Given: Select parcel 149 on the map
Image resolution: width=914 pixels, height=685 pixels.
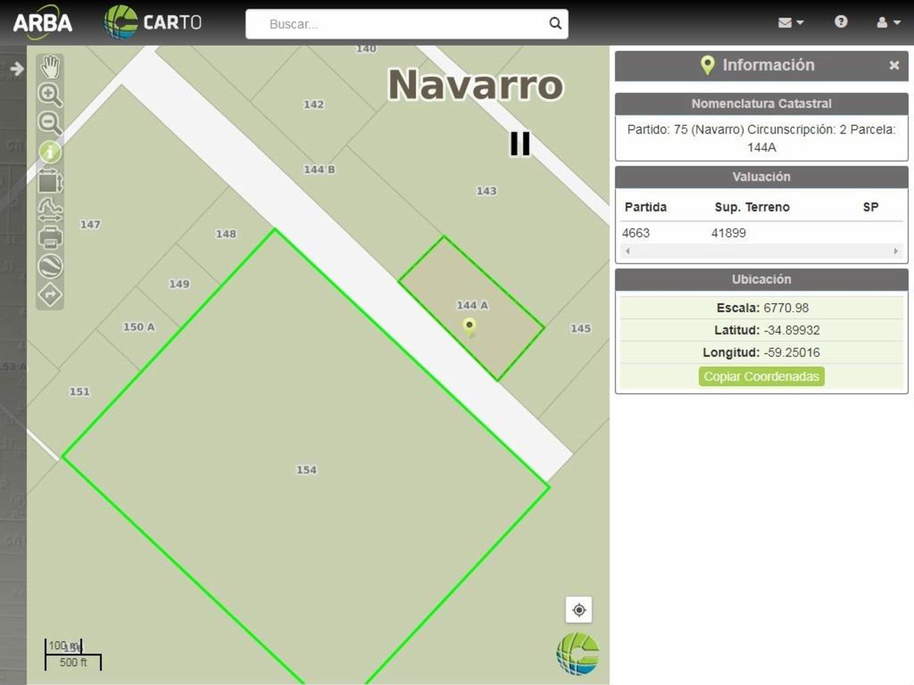Looking at the screenshot, I should point(179,284).
